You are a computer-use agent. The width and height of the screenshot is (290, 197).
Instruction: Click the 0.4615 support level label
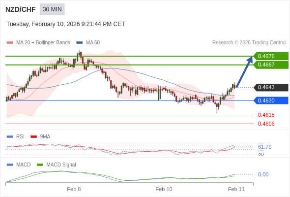coord(266,115)
